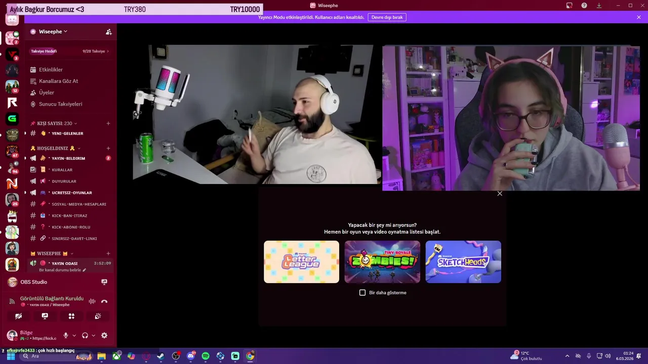Mute the microphone in user panel
Image resolution: width=648 pixels, height=364 pixels.
[66, 335]
